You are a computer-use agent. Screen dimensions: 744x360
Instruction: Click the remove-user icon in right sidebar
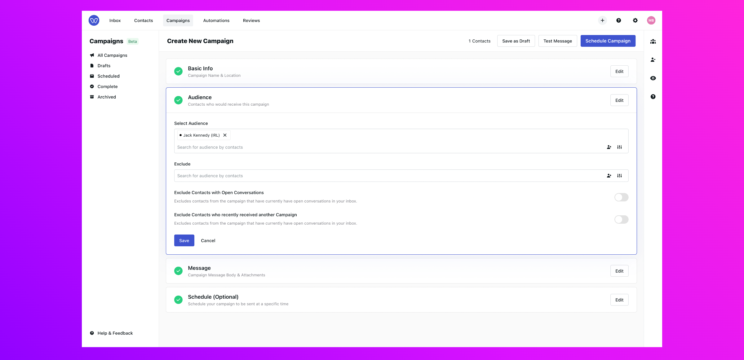[653, 60]
